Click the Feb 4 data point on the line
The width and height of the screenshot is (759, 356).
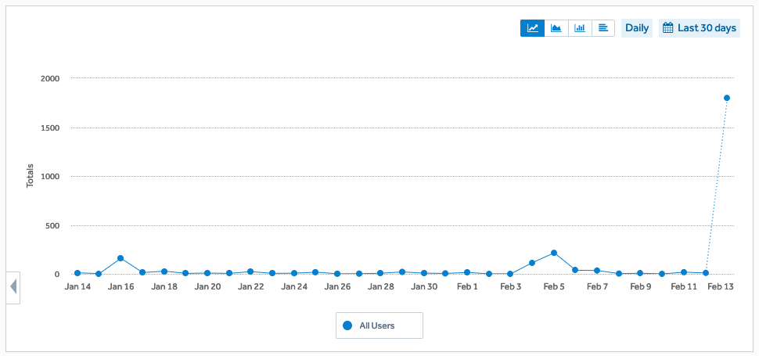coord(532,263)
